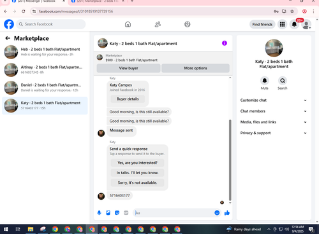
Task: Click the browser address bar URL
Action: 76,11
